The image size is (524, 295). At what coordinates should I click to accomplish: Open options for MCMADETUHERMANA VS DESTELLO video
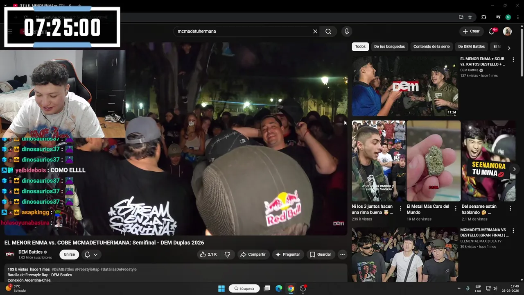coord(513,231)
